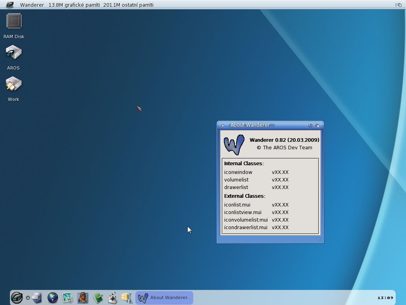Open the picture viewer dock icon
The image size is (406, 305).
click(67, 297)
